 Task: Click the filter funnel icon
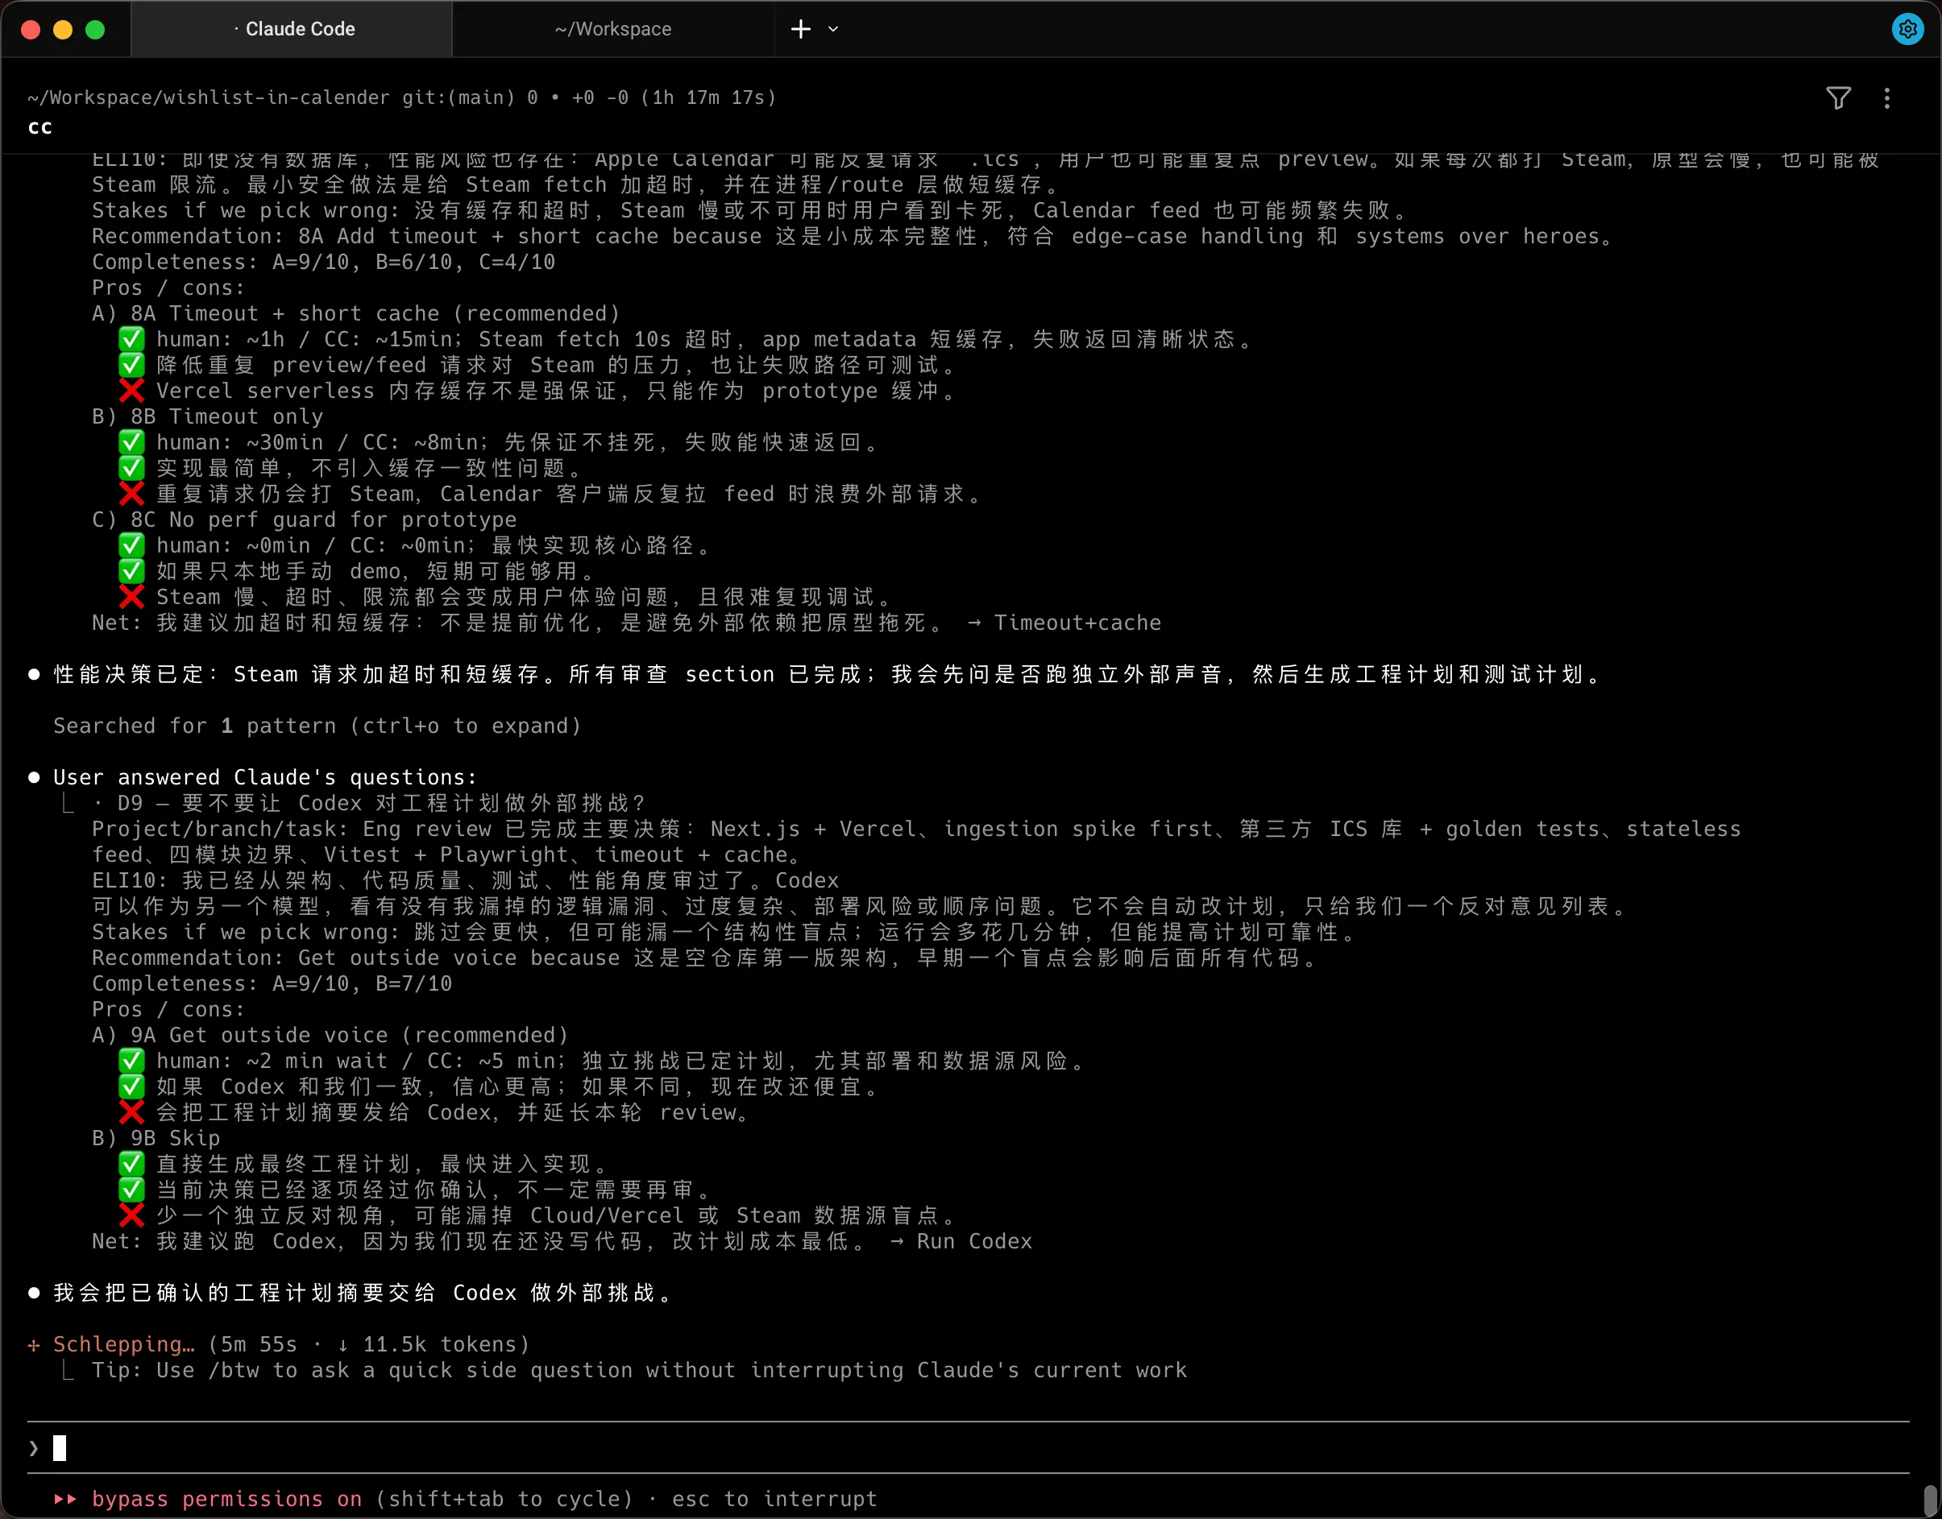coord(1838,97)
